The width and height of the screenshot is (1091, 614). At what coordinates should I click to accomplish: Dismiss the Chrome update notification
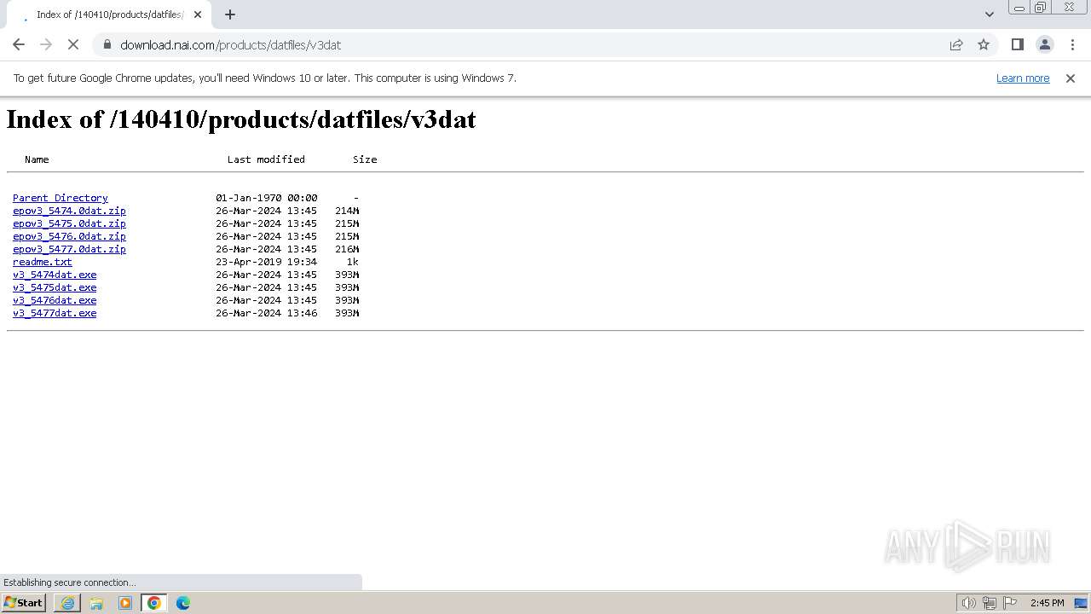click(x=1071, y=78)
